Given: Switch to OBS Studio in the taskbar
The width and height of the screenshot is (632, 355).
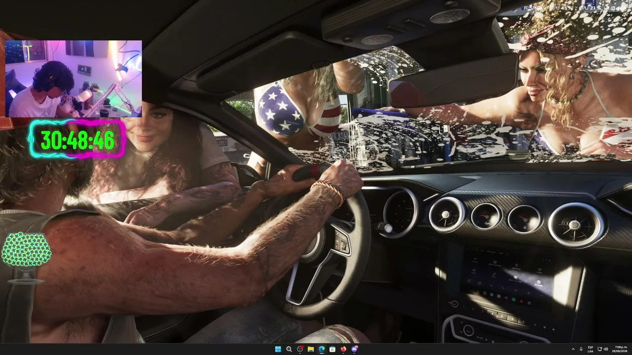Looking at the screenshot, I should 300,349.
